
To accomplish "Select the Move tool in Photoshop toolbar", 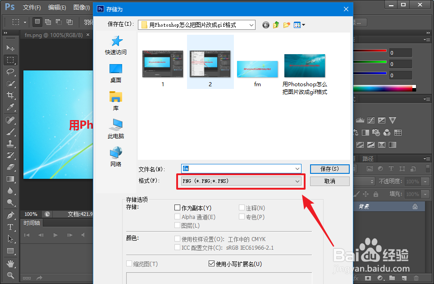I will click(x=10, y=48).
